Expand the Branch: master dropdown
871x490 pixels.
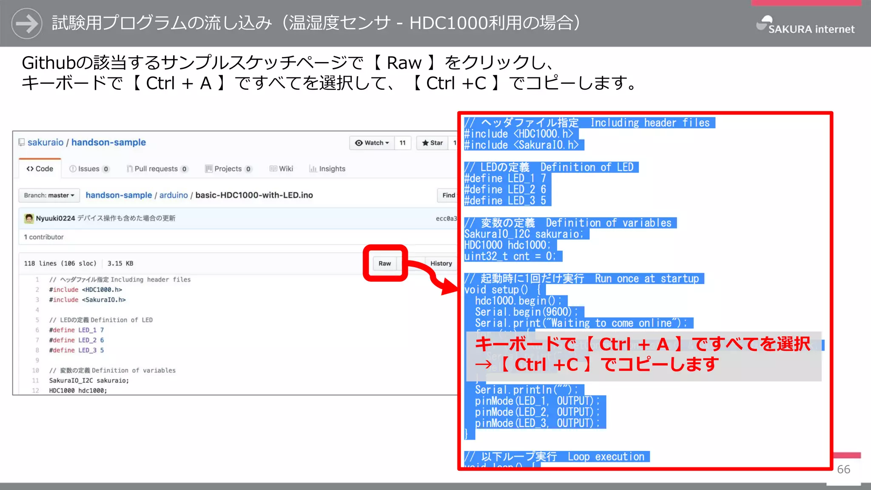pyautogui.click(x=49, y=195)
